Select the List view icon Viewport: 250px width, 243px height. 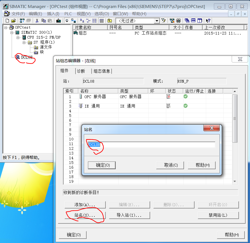click(95, 21)
